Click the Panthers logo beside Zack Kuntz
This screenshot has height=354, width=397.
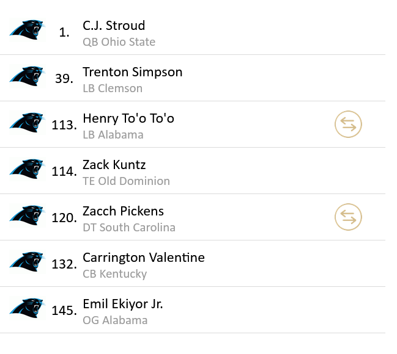[28, 169]
